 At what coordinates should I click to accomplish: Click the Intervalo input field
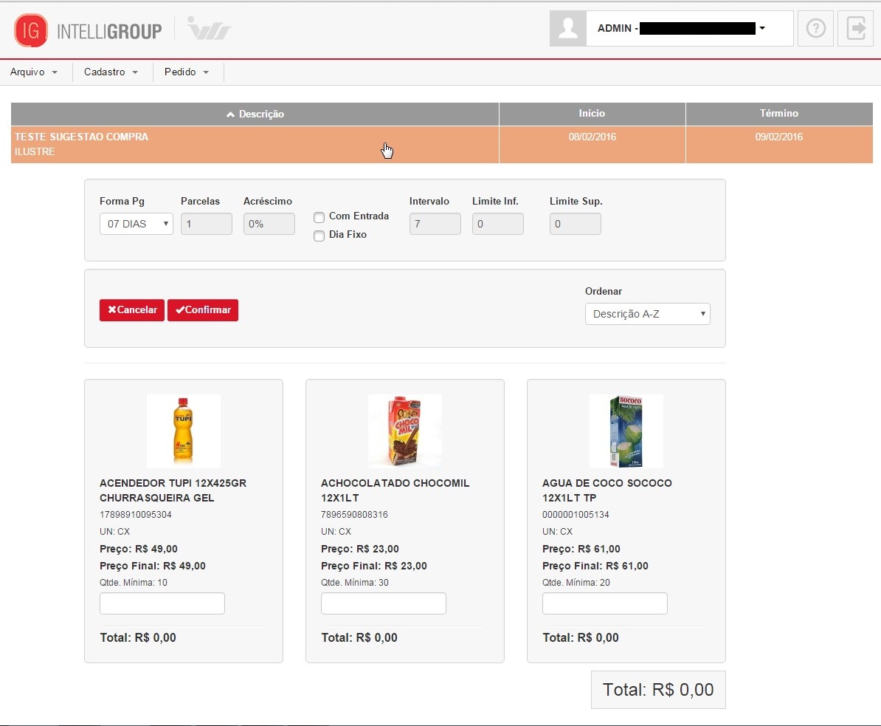[435, 224]
